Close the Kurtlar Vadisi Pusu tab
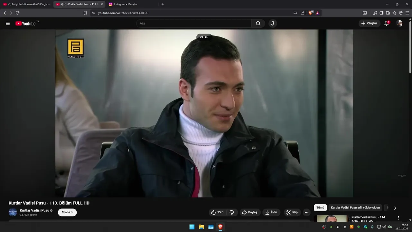The image size is (412, 232). (102, 4)
